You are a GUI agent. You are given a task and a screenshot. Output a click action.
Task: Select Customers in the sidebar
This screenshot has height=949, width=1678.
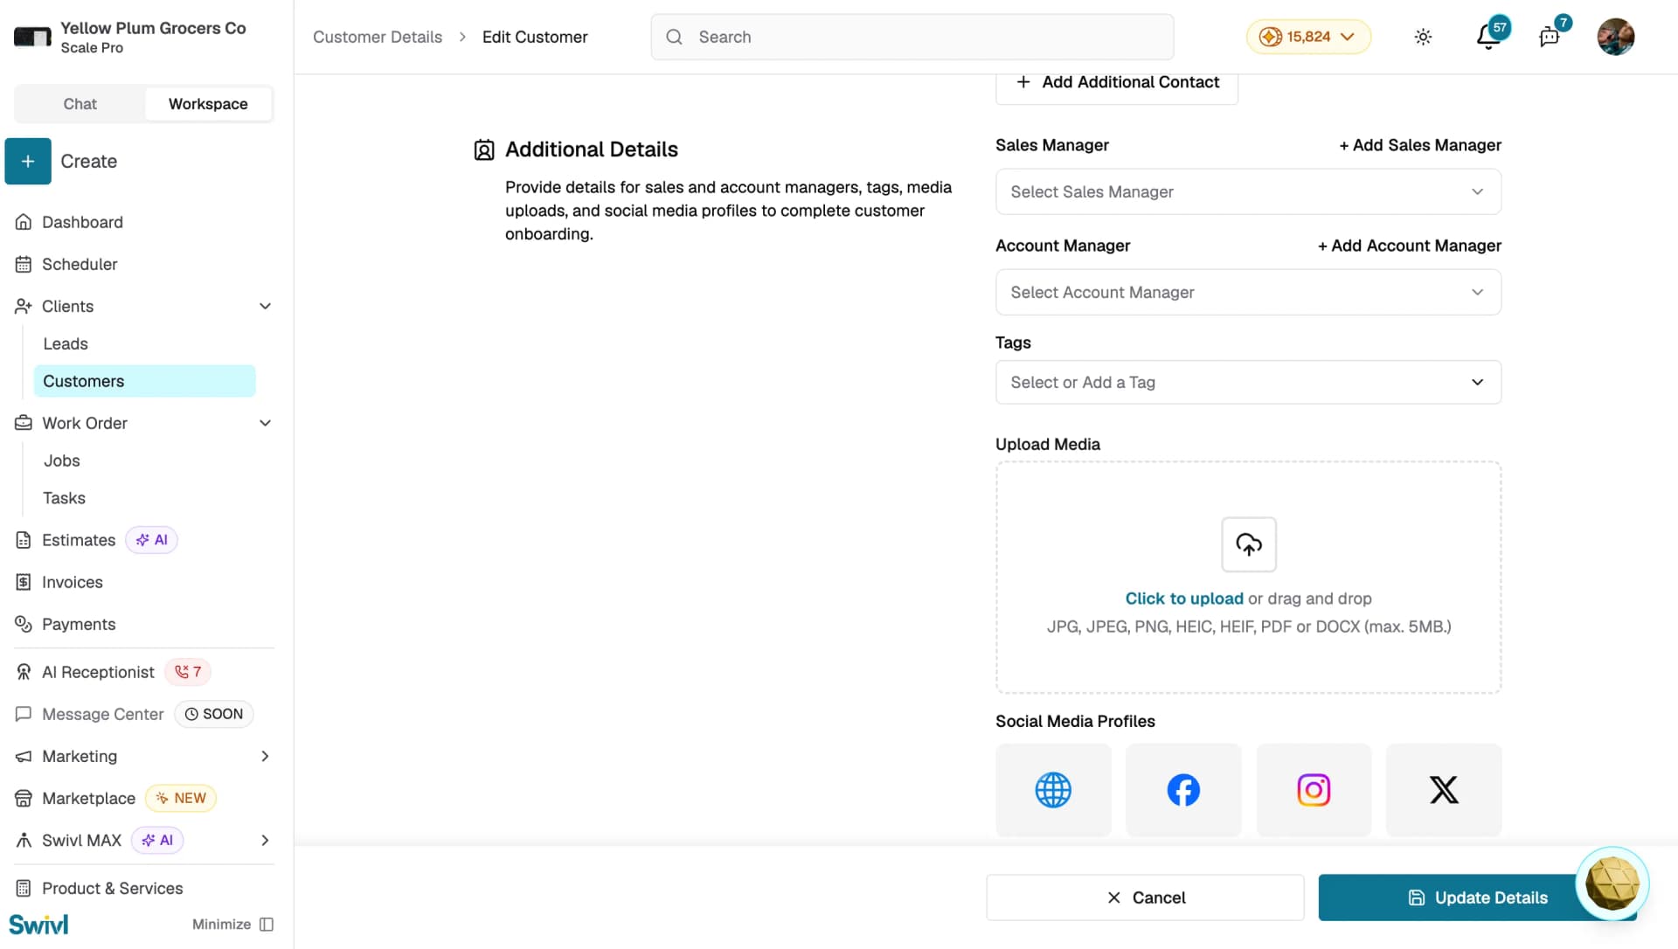(x=144, y=381)
